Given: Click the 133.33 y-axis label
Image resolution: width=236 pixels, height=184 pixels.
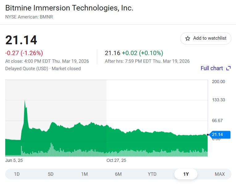Looking at the screenshot, I should click(218, 100).
